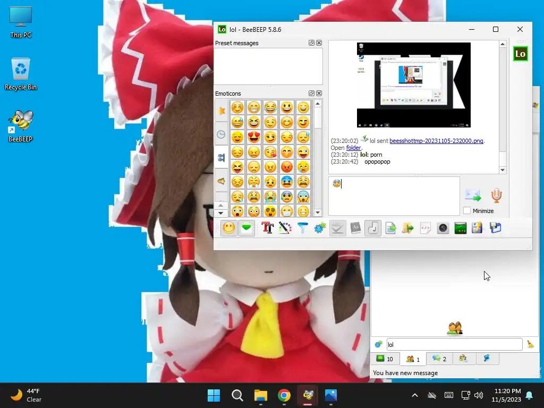
Task: Close the Emoticons panel
Action: tap(319, 93)
